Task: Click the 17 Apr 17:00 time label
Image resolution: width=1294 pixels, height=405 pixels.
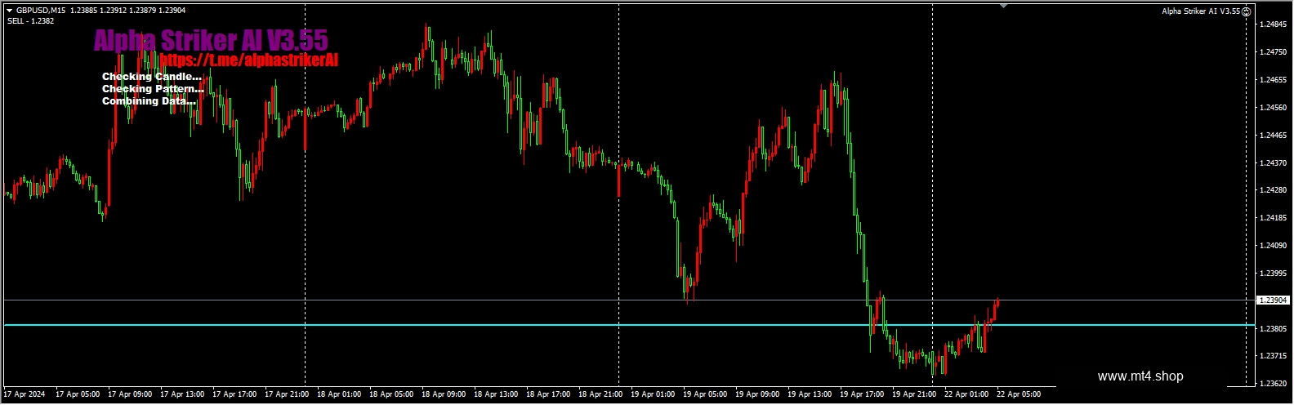Action: click(x=235, y=394)
